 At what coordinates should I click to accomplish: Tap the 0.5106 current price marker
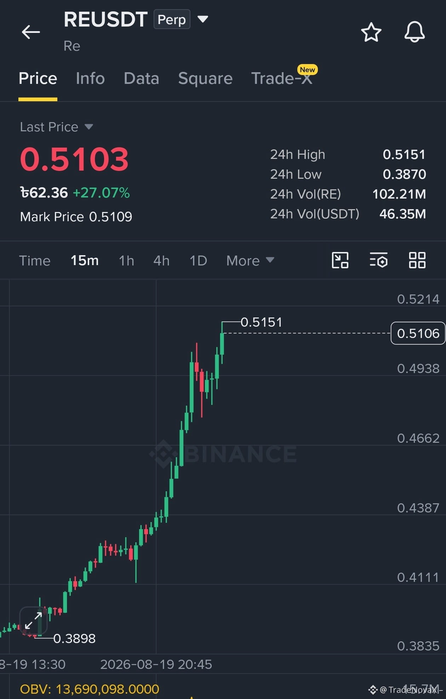(x=418, y=333)
